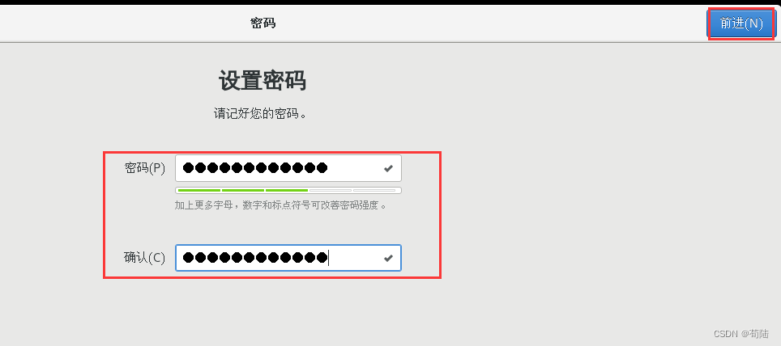Click the 设置密码 heading

click(x=262, y=81)
